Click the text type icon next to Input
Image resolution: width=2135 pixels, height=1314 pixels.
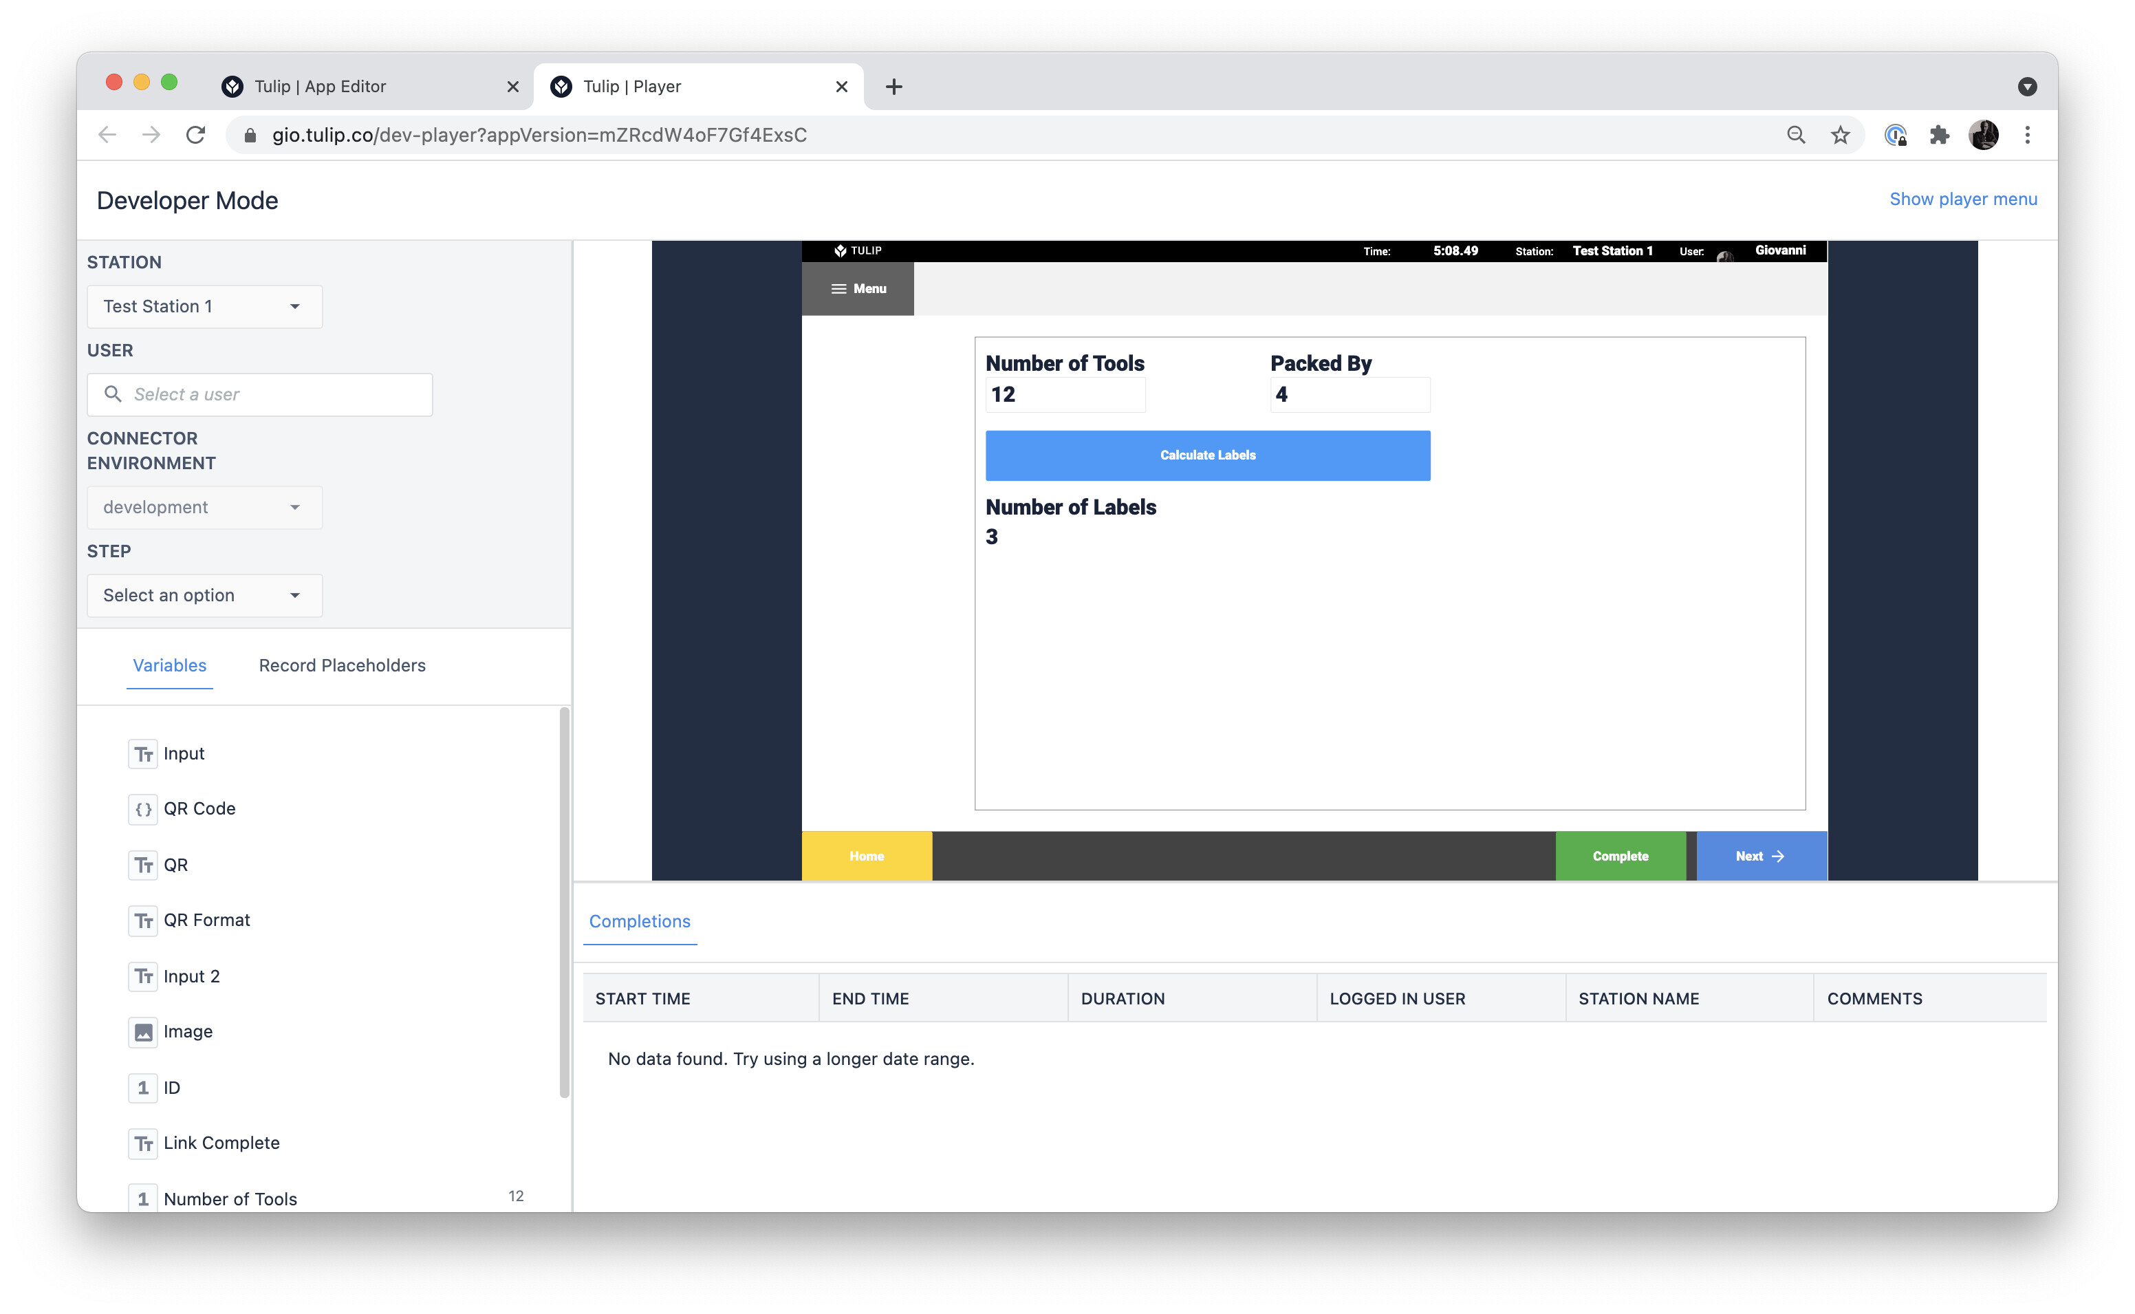[142, 753]
